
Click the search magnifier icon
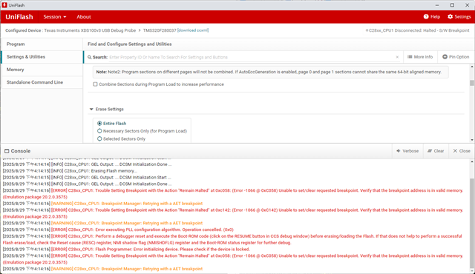[89, 57]
